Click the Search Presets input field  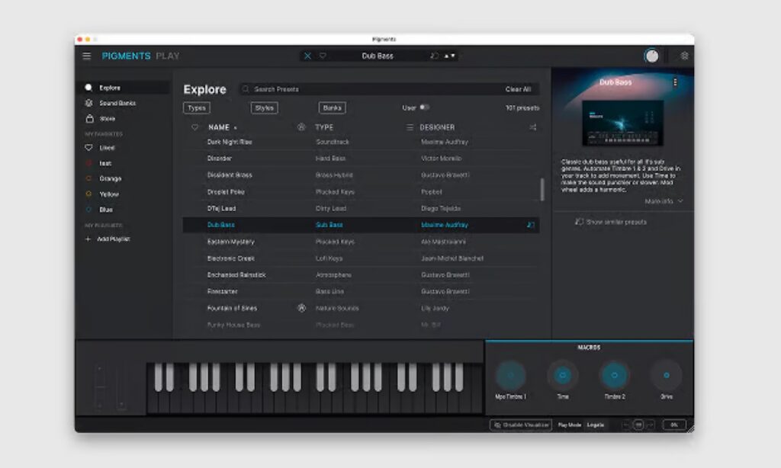point(388,89)
